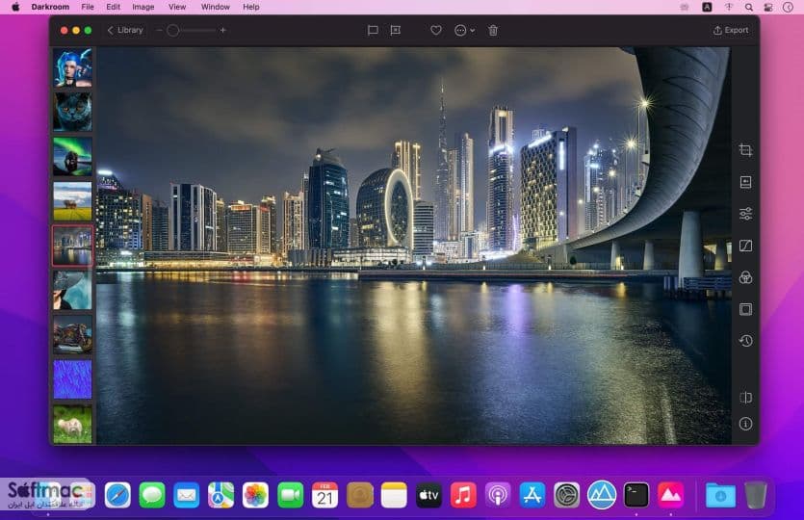804x520 pixels.
Task: Open the Frame border tool
Action: pyautogui.click(x=745, y=309)
